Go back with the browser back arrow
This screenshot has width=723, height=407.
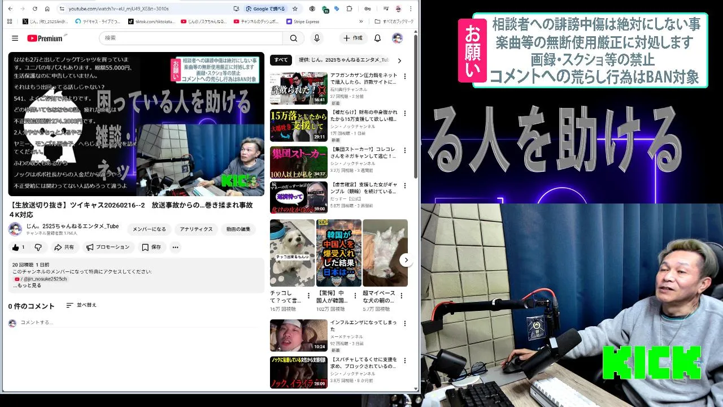point(10,9)
